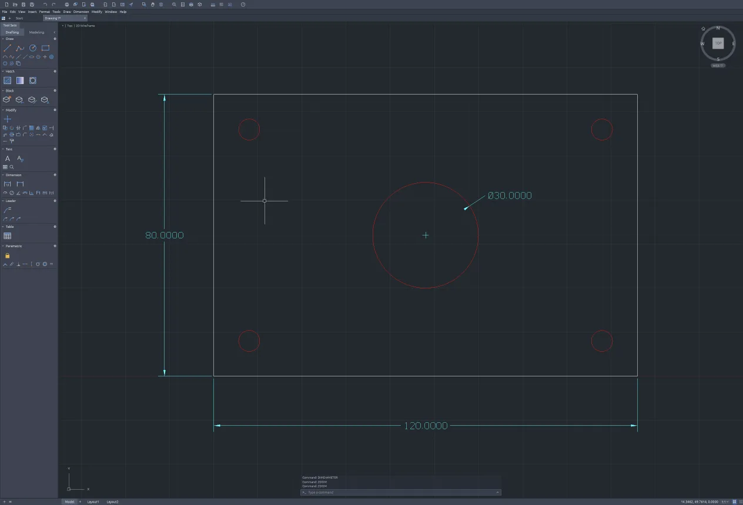Open Modify group settings gear
The image size is (743, 505).
tap(55, 110)
